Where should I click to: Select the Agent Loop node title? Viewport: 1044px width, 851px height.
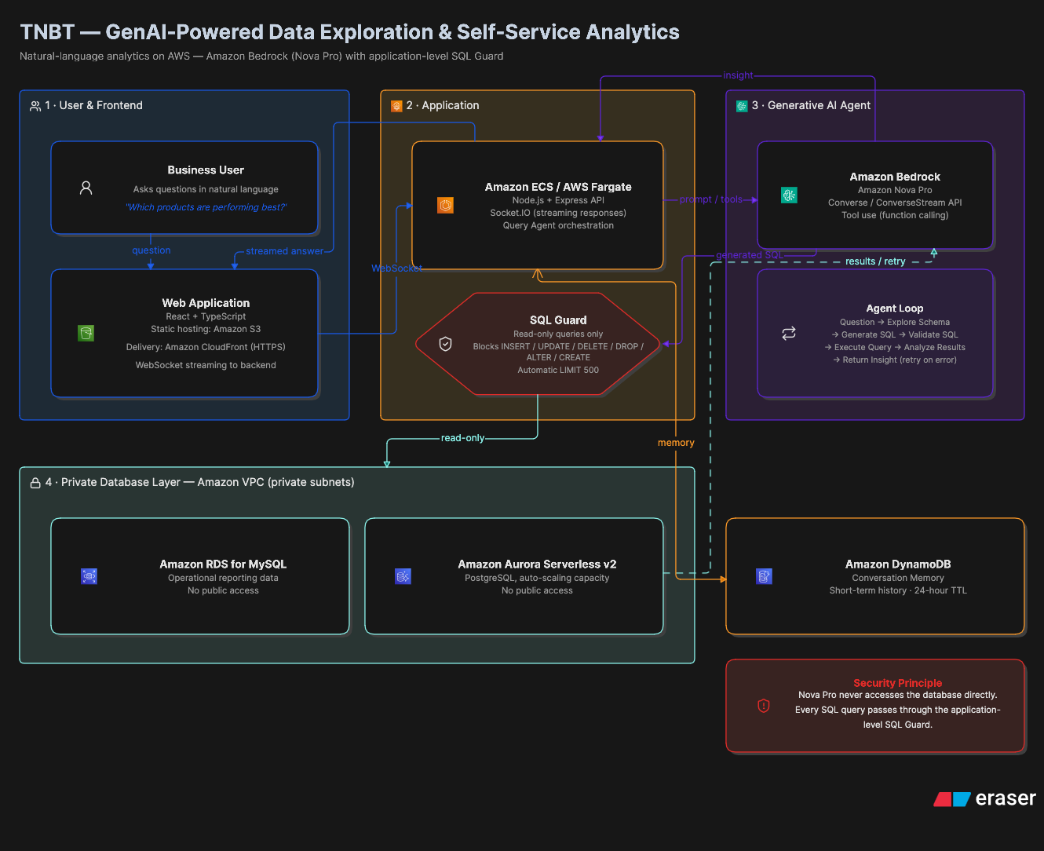(x=895, y=309)
